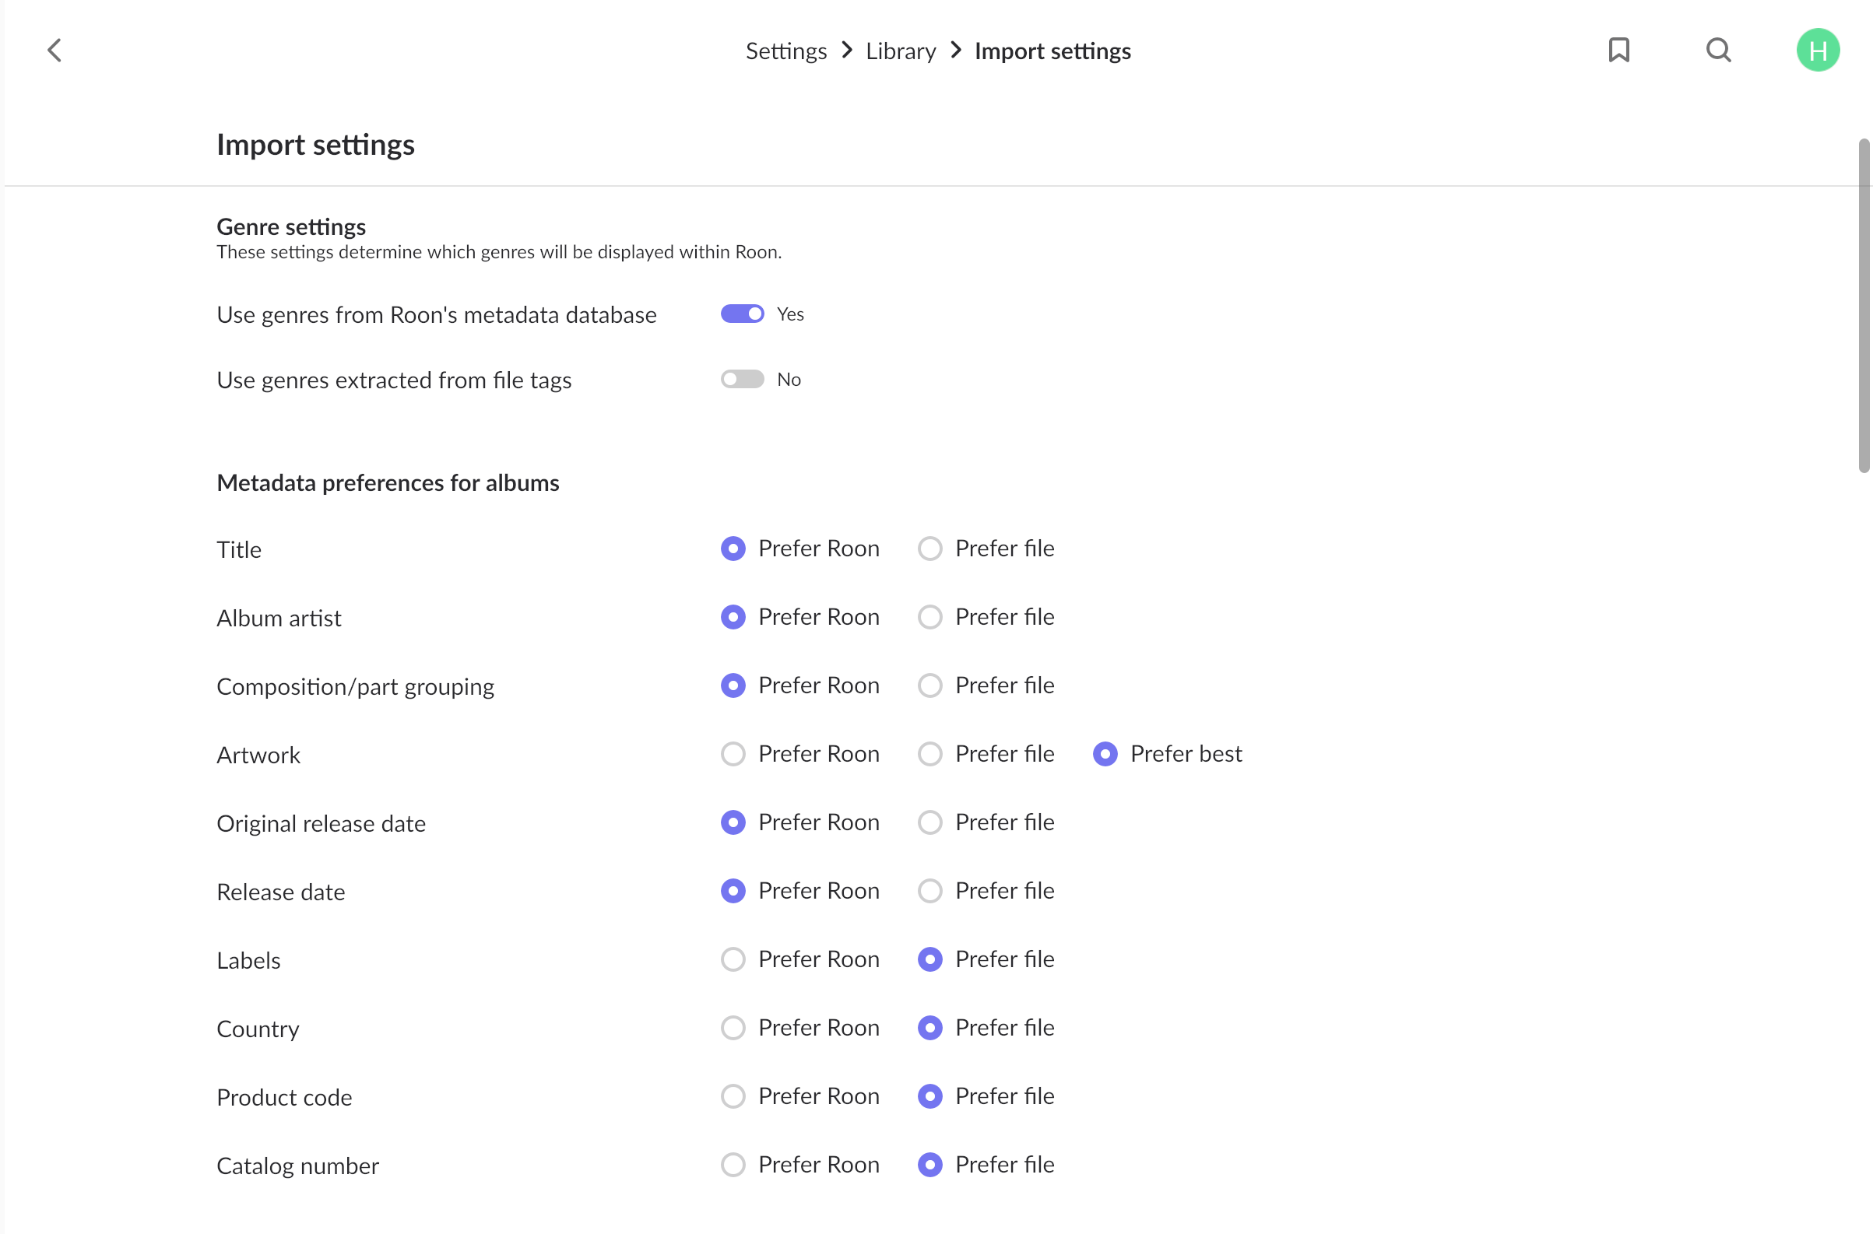Open the search magnifier icon
1873x1234 pixels.
click(x=1719, y=51)
